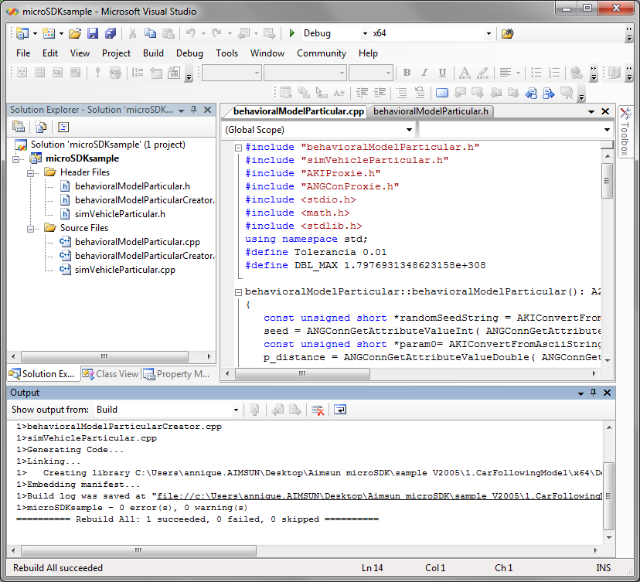
Task: Switch to the Class View tab
Action: [111, 374]
